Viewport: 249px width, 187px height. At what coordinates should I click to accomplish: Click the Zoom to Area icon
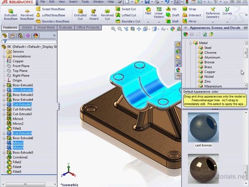(120, 29)
